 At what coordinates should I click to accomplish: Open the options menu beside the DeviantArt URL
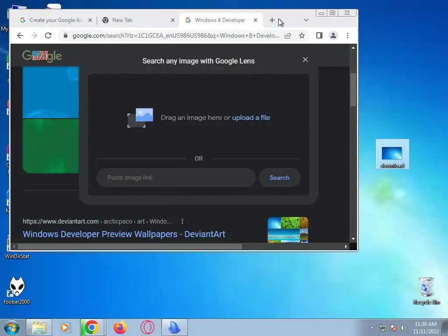click(x=182, y=221)
